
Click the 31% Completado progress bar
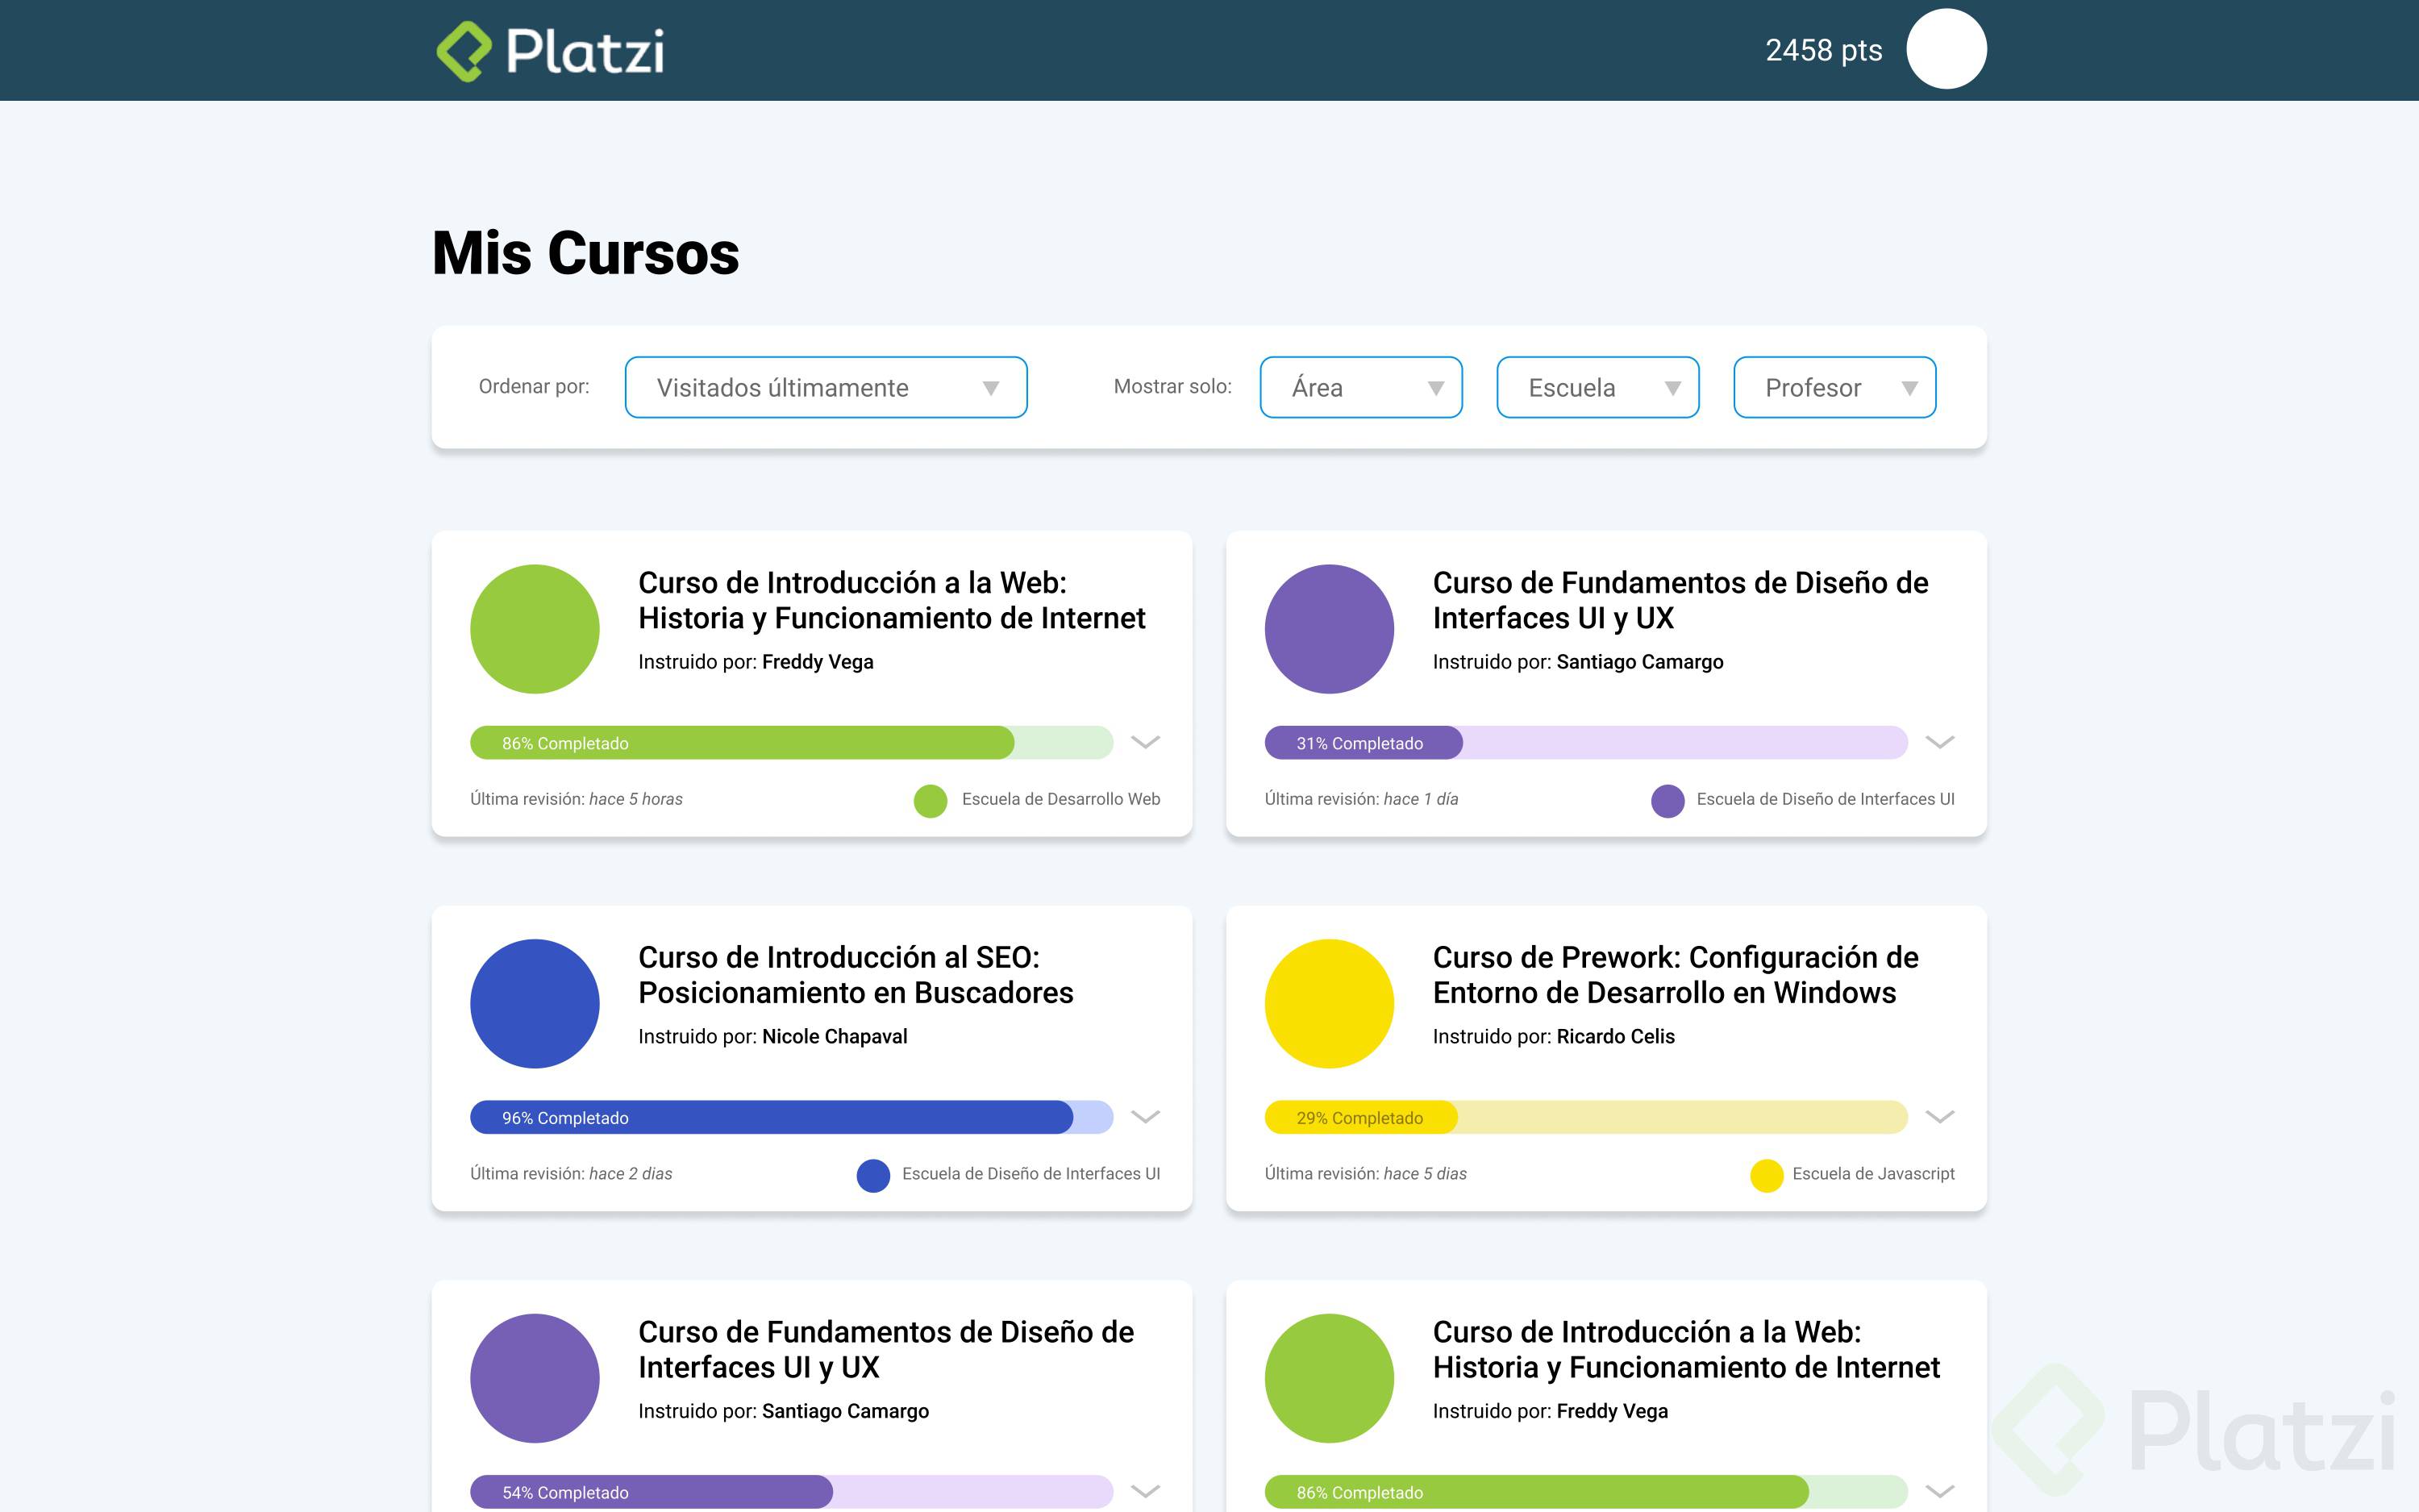[x=1364, y=742]
